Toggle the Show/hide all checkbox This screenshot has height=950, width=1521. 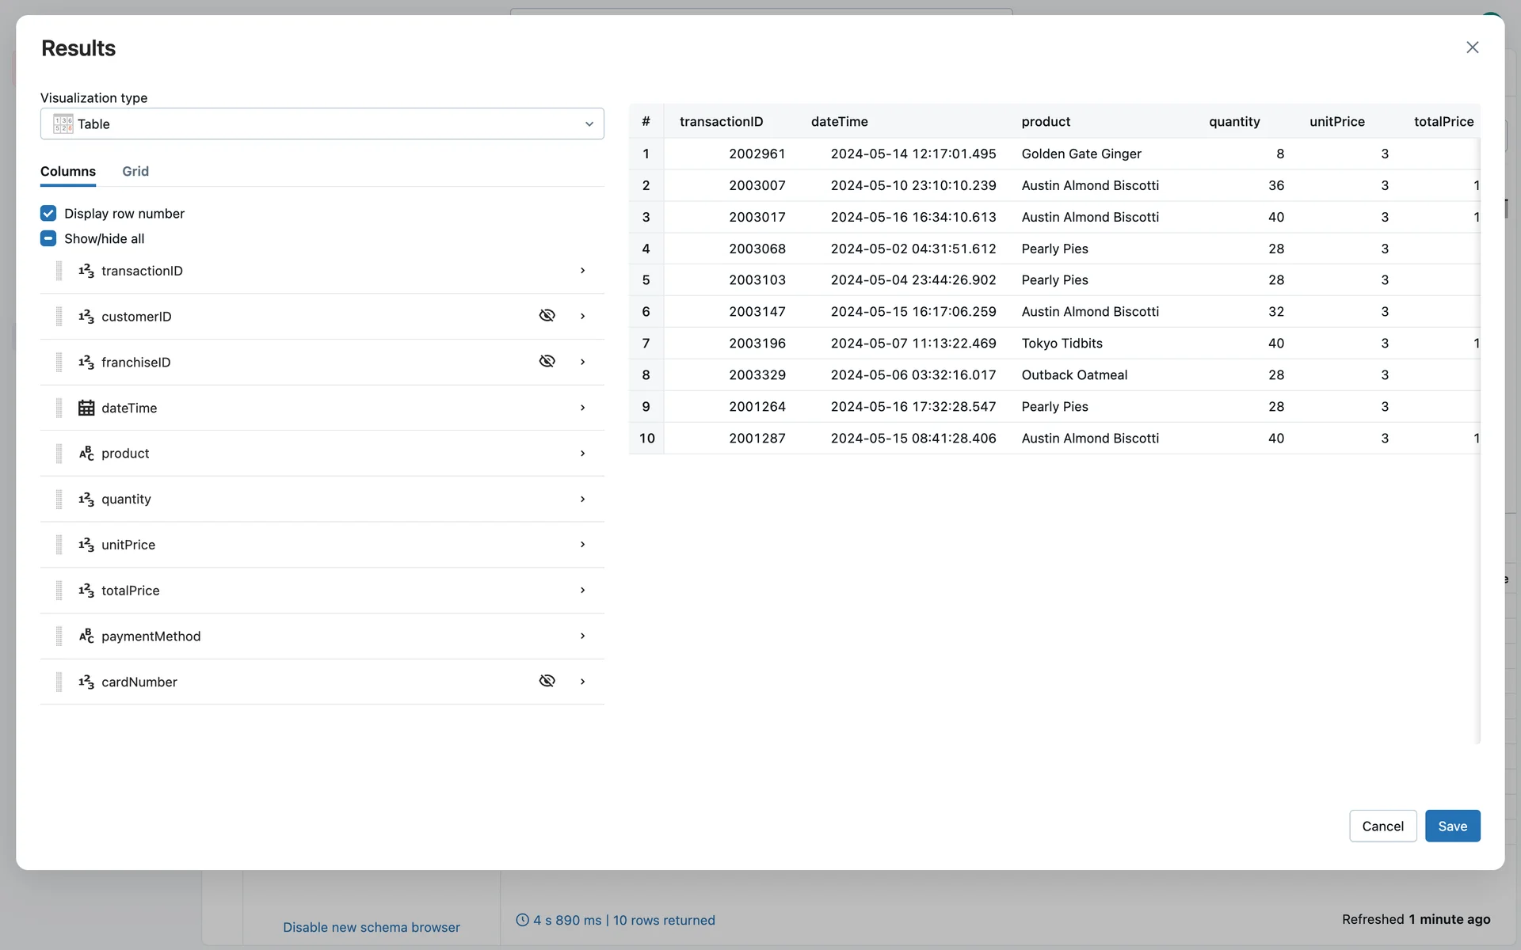point(48,238)
